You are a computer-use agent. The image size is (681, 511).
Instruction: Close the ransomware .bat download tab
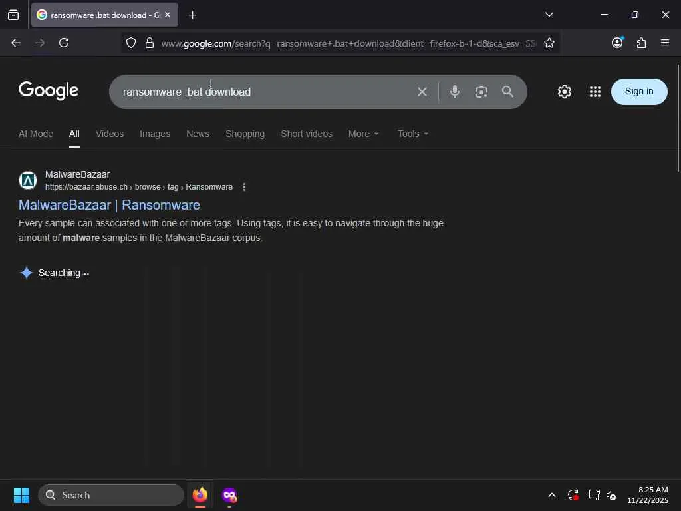click(x=168, y=15)
